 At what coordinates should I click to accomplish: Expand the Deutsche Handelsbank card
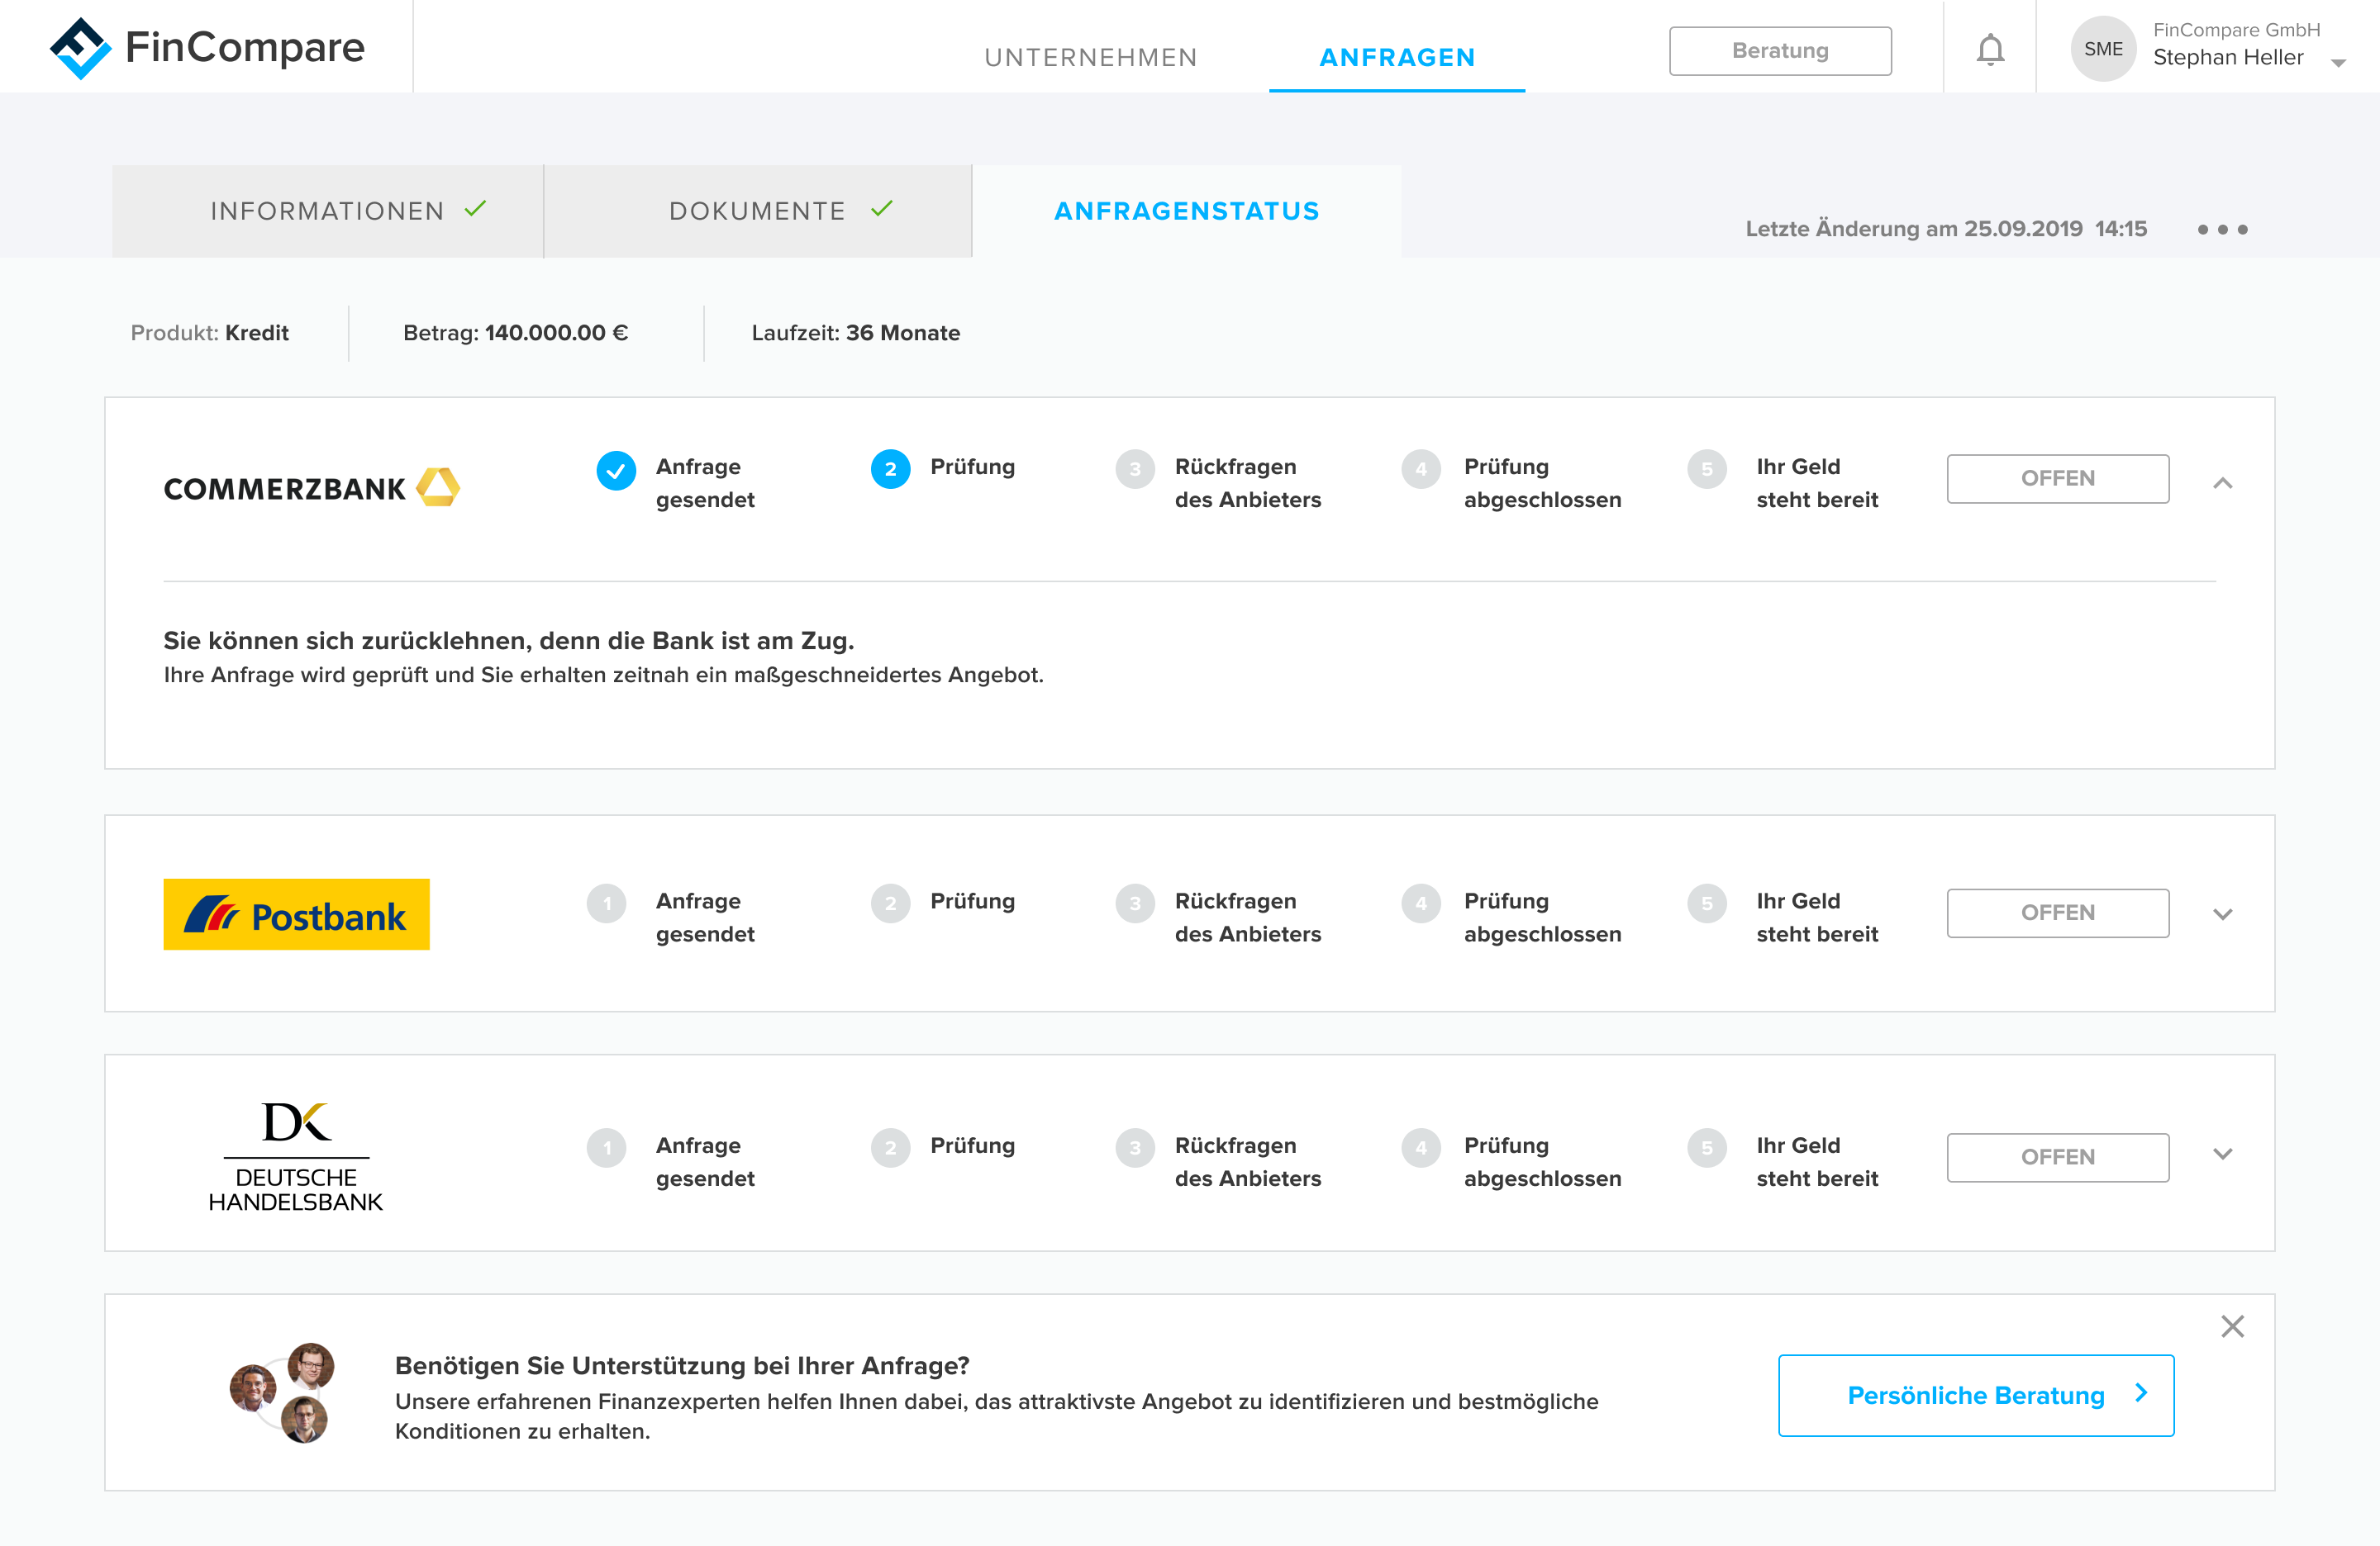coord(2222,1155)
